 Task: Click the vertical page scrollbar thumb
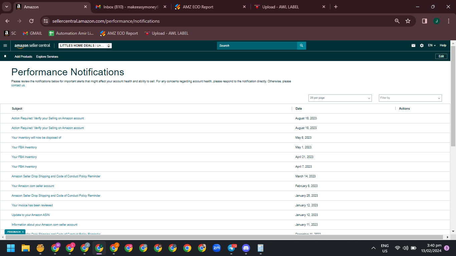click(x=453, y=96)
